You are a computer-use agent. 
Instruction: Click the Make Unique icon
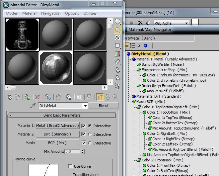coord(58,97)
